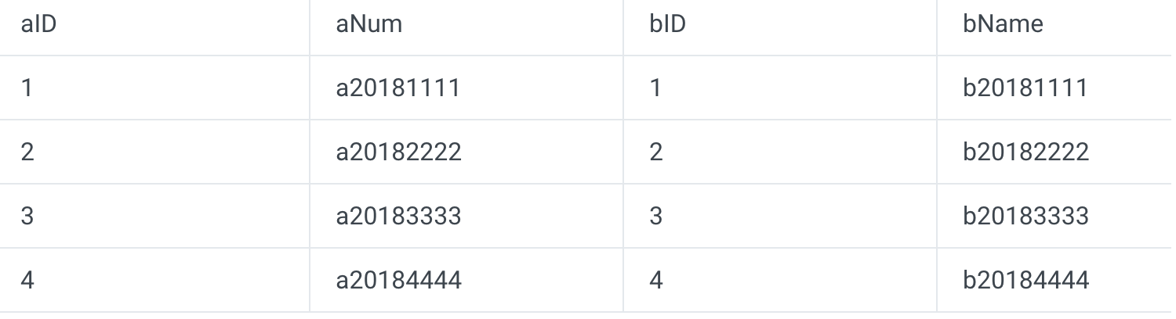Click the a20182222 cell

coord(399,152)
